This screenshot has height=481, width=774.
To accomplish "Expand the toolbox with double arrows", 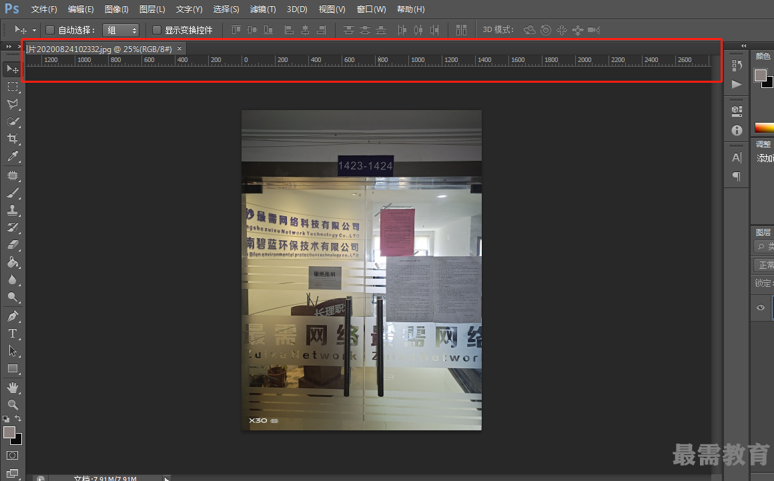I will (x=9, y=47).
